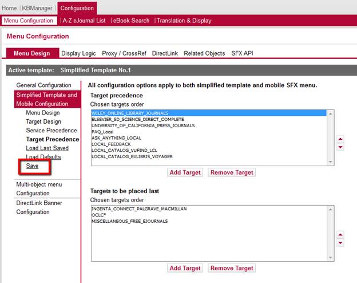357x283 pixels.
Task: Open A-Z eJournal List menu
Action: (84, 21)
